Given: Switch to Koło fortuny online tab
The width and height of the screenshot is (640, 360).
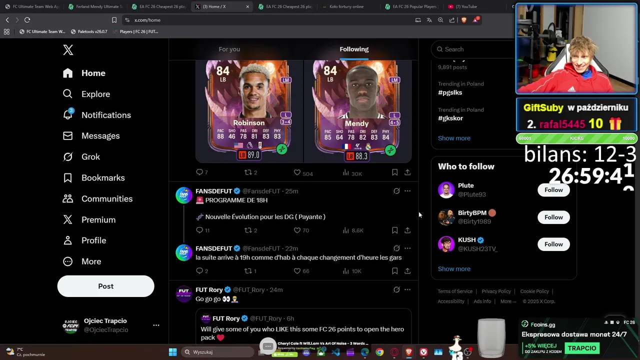Looking at the screenshot, I should click(x=348, y=6).
